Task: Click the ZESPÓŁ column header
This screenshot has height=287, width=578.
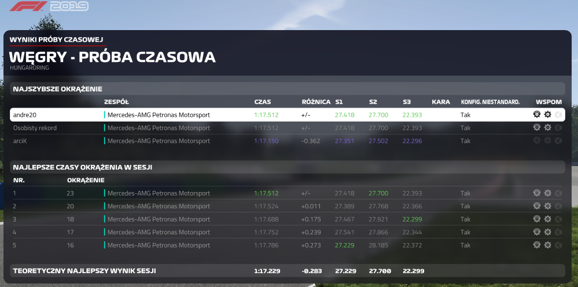Action: 116,102
